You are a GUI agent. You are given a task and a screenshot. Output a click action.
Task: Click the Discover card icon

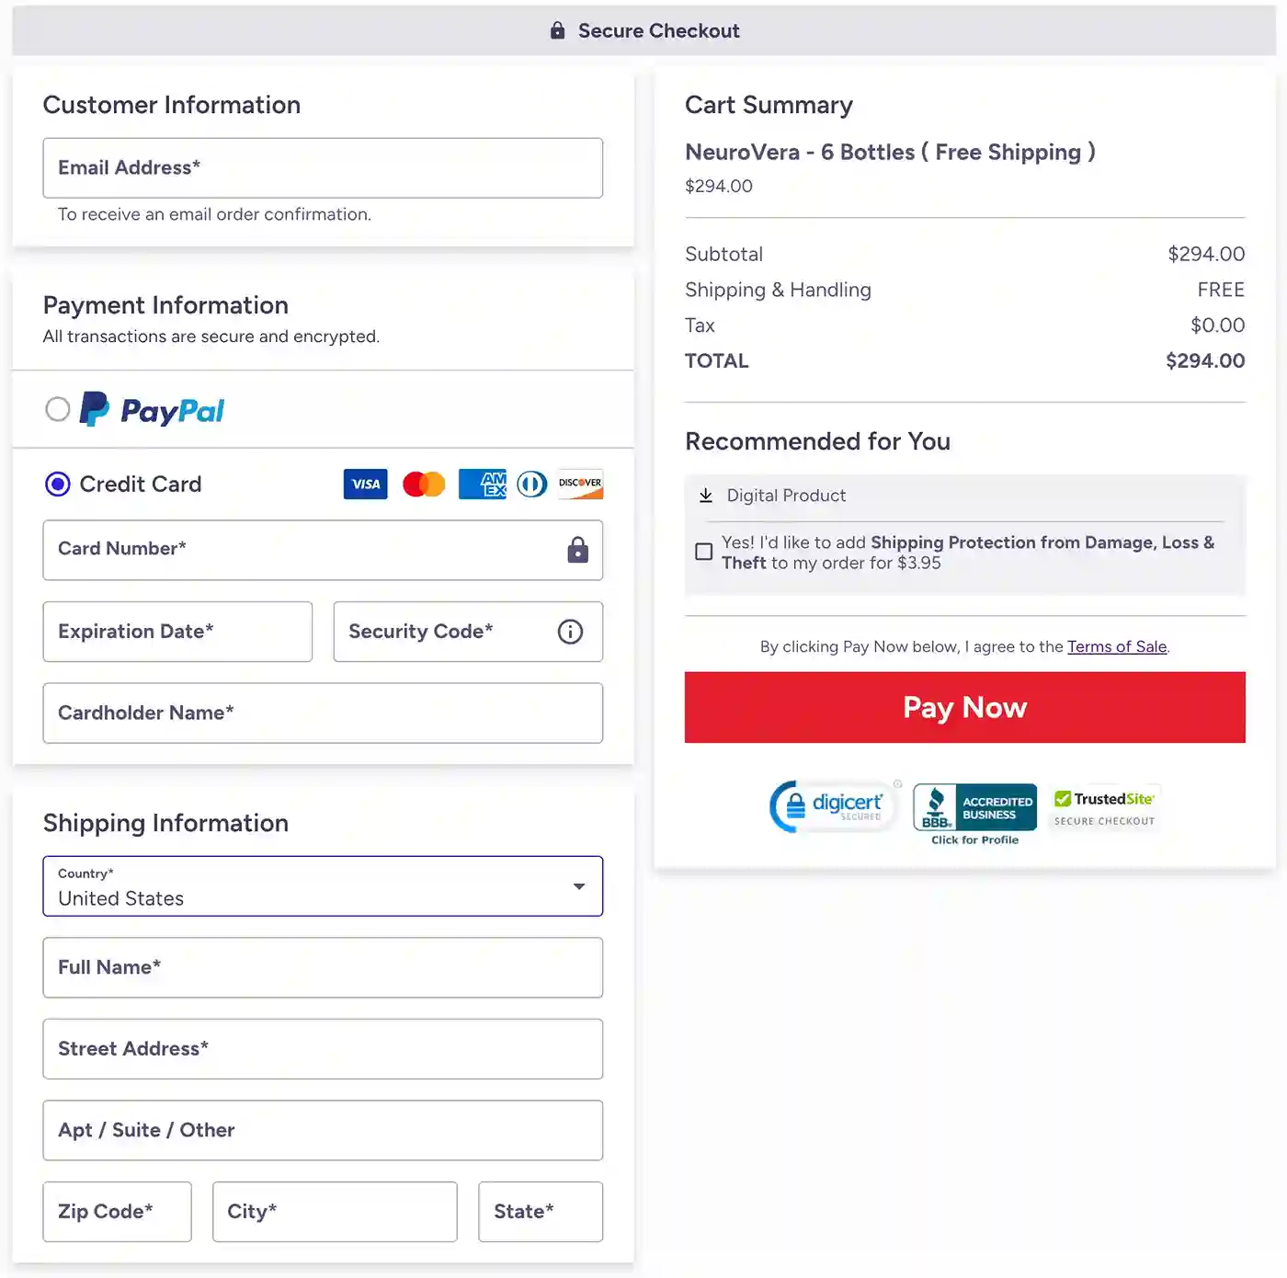tap(580, 484)
